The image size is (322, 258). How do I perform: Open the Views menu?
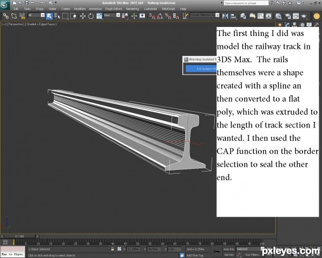[52, 9]
